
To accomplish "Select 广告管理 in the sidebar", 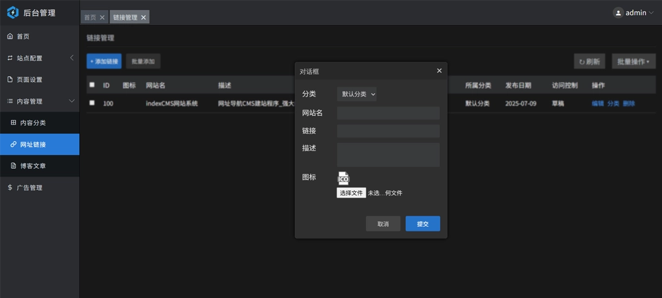I will (x=29, y=188).
